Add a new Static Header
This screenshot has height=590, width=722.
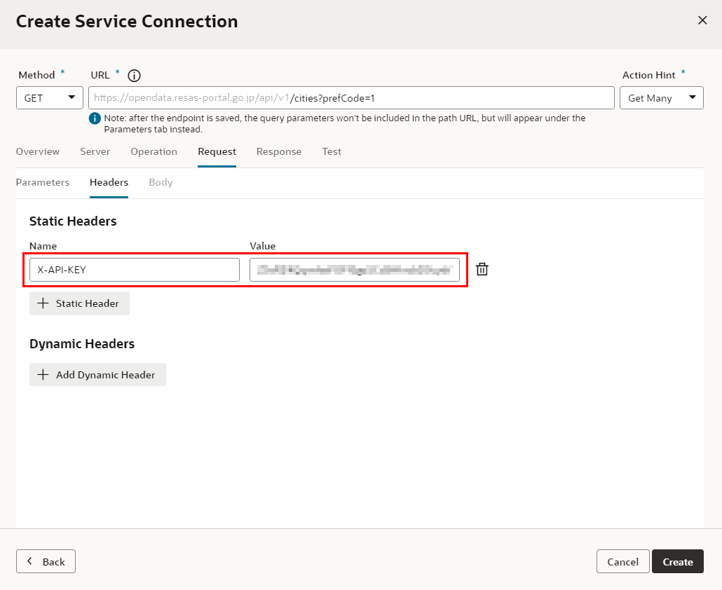tap(79, 303)
